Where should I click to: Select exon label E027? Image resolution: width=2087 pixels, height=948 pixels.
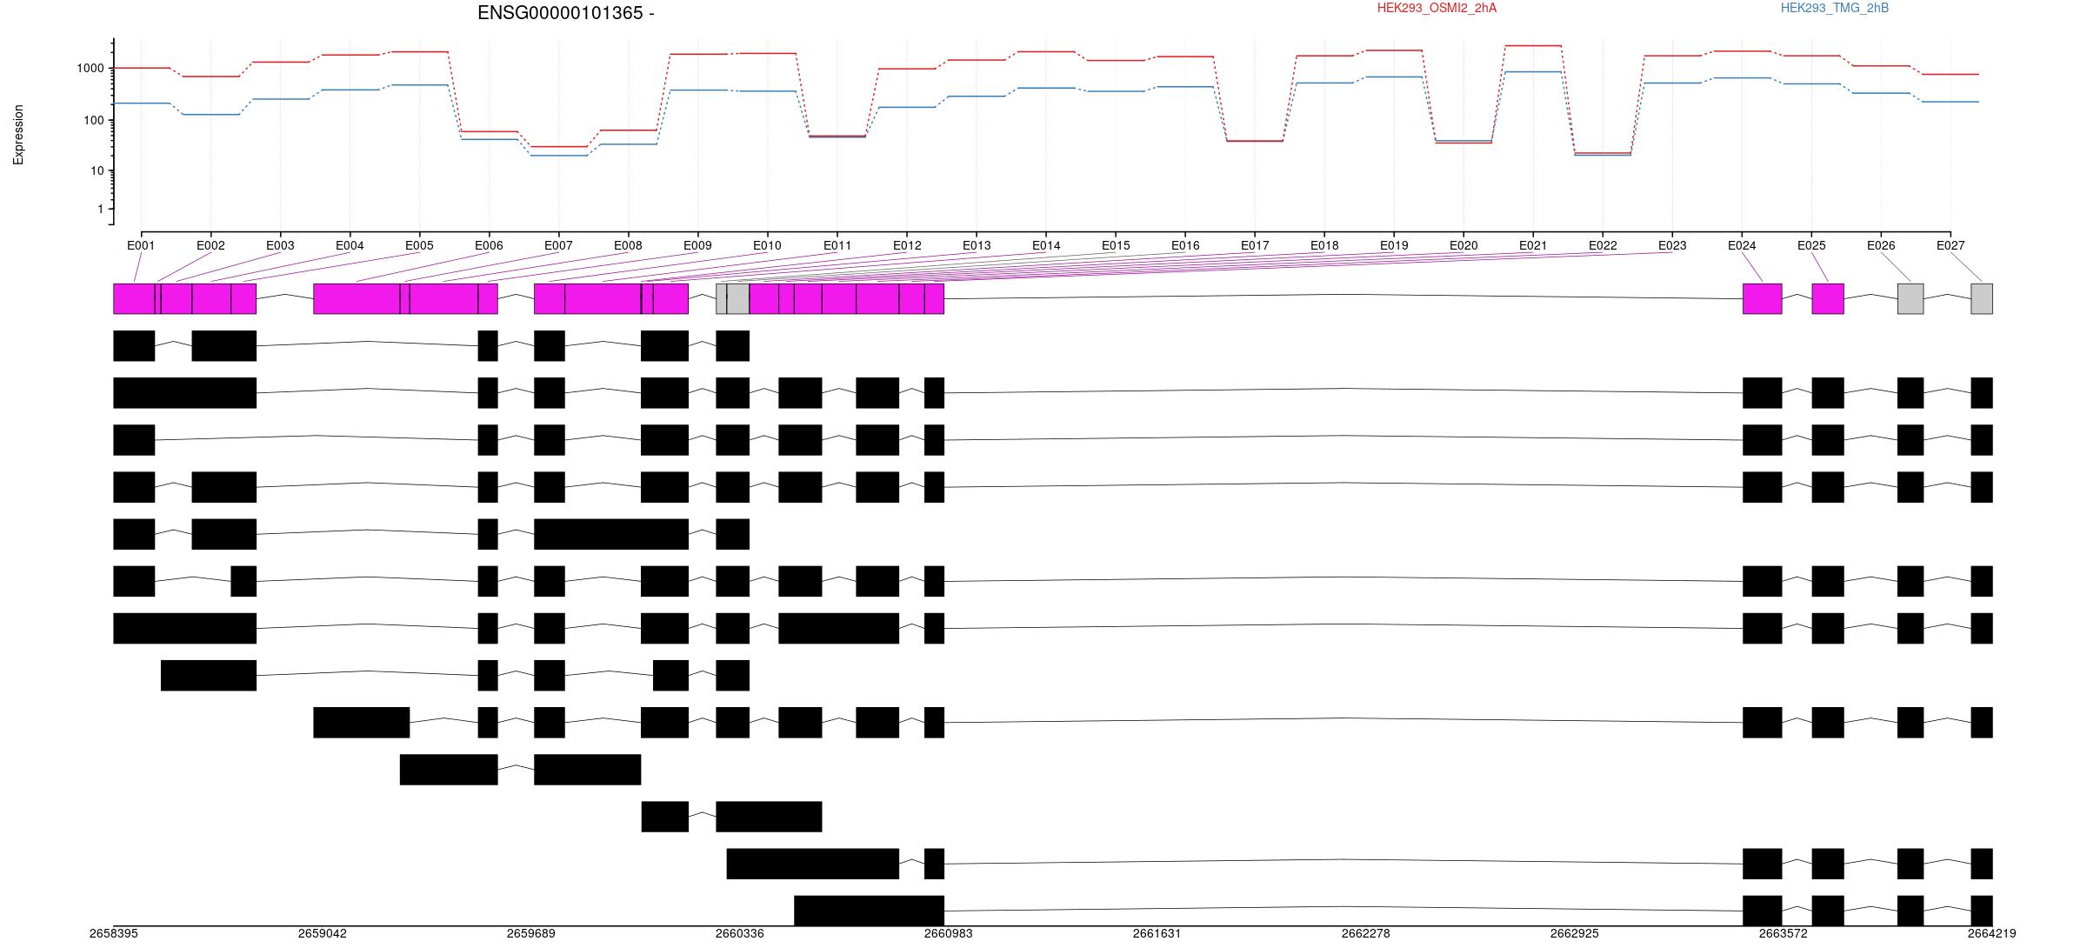pyautogui.click(x=1950, y=245)
